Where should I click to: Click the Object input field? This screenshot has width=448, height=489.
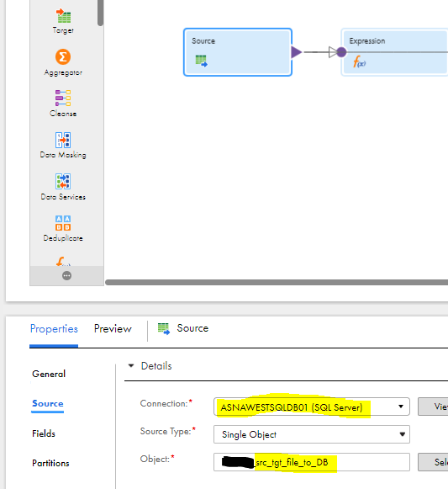312,462
